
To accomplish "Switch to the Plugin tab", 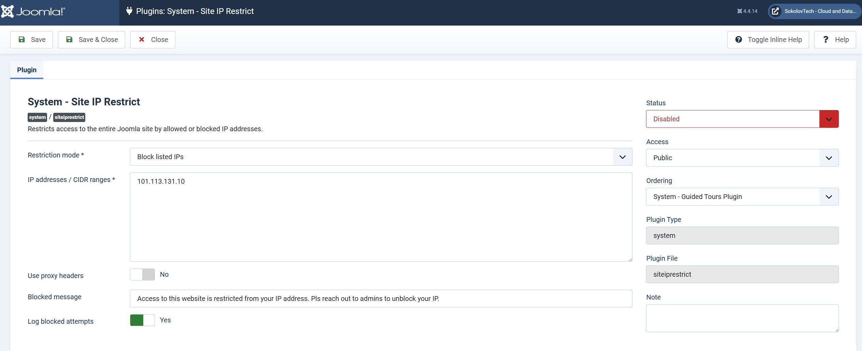I will (x=27, y=70).
